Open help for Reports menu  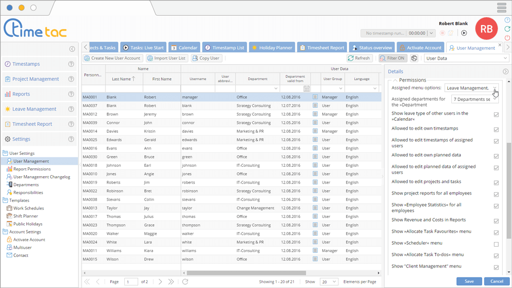(71, 94)
